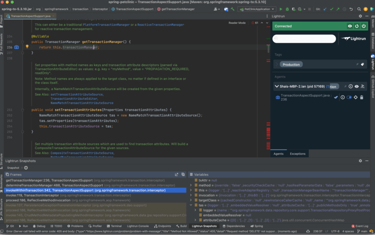Disable the snapshot toggle for TransactionAspectSupport.java:236

click(349, 97)
